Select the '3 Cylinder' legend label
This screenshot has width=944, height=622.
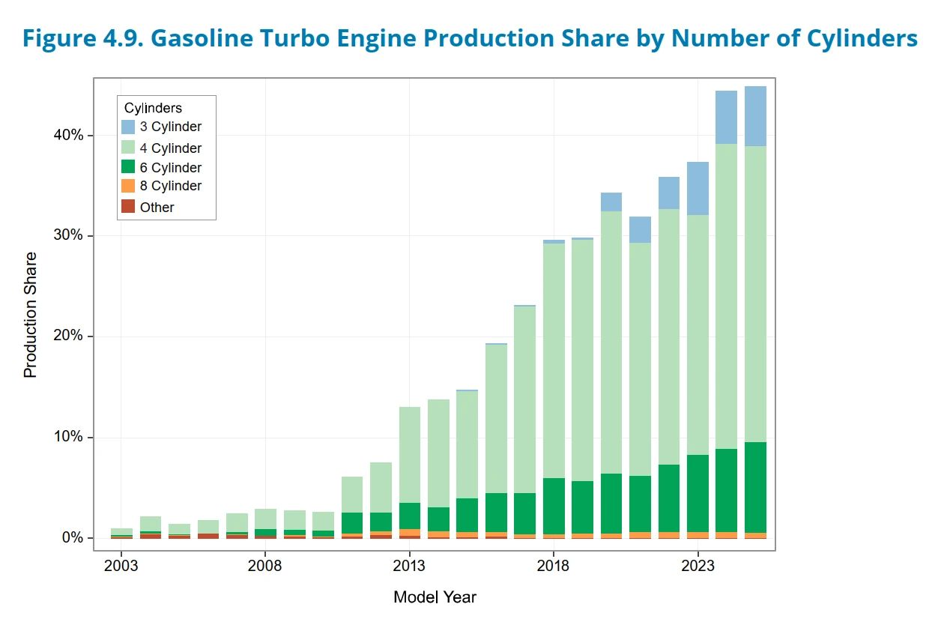pos(171,127)
